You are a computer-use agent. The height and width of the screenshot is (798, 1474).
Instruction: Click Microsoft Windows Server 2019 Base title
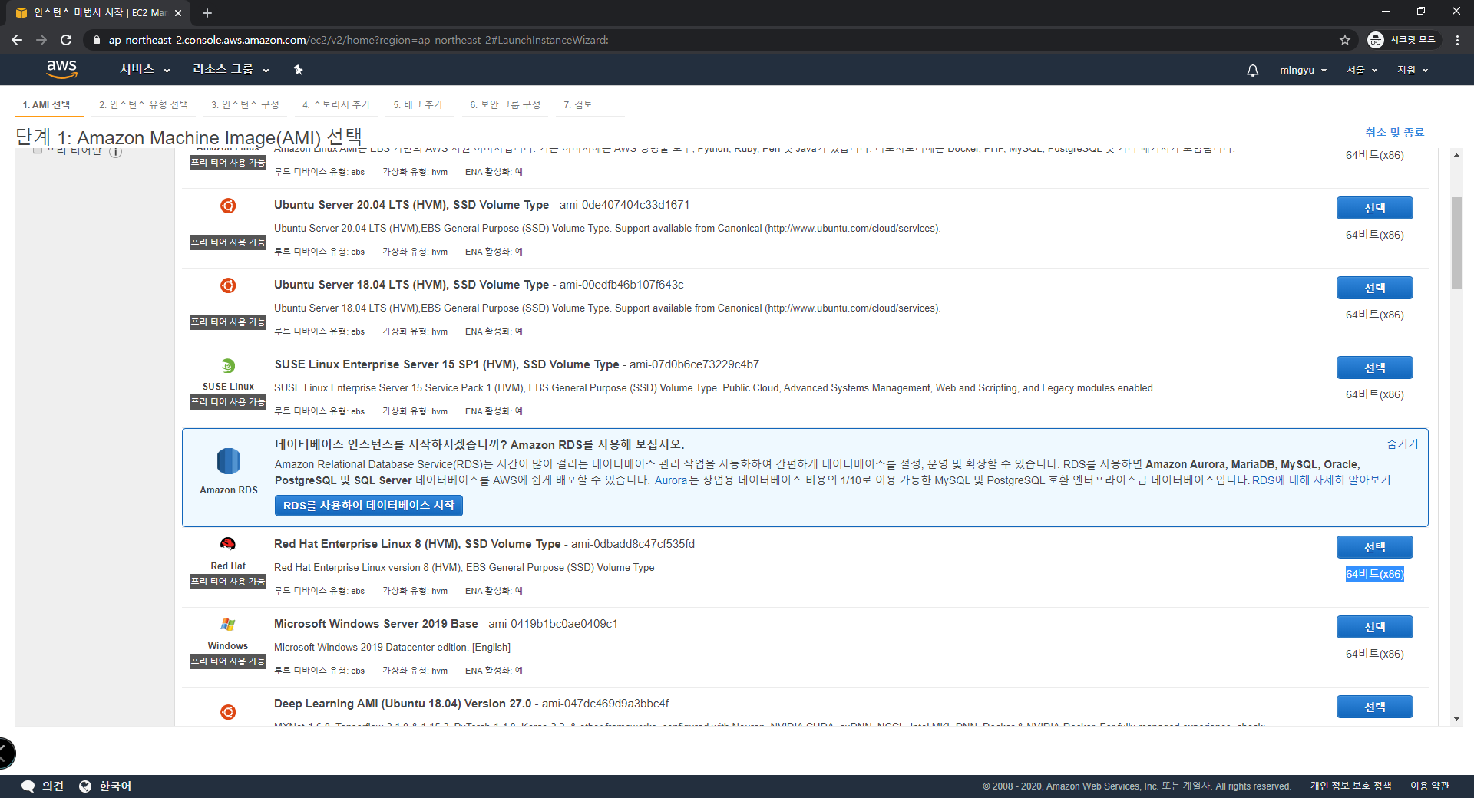coord(376,624)
